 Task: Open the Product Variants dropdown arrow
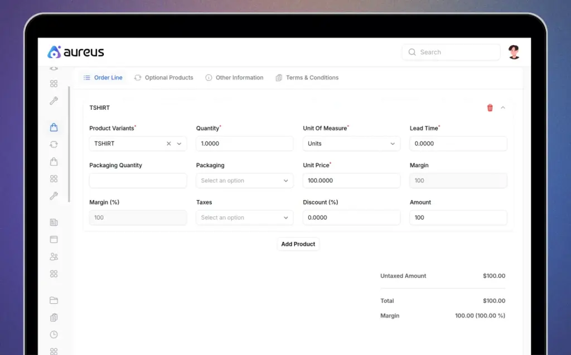click(179, 143)
